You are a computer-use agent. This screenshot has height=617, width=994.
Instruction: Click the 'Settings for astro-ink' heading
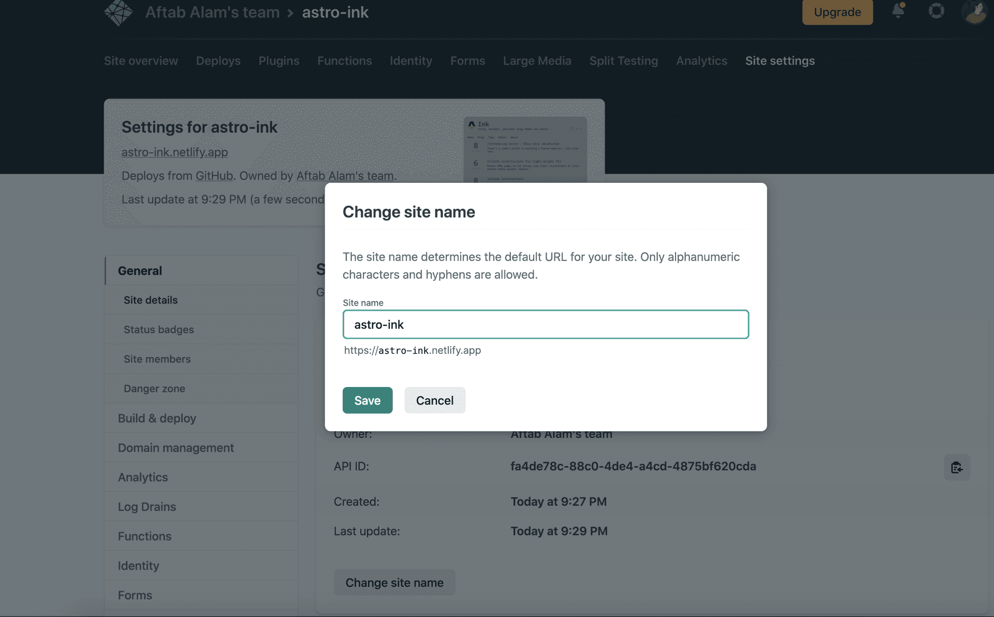pos(199,127)
